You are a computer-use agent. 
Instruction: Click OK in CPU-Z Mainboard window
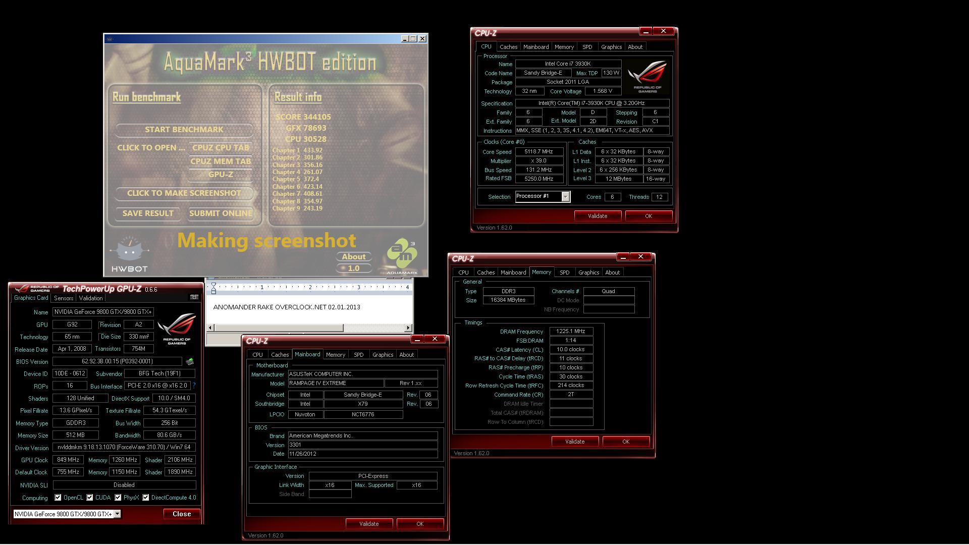point(420,524)
